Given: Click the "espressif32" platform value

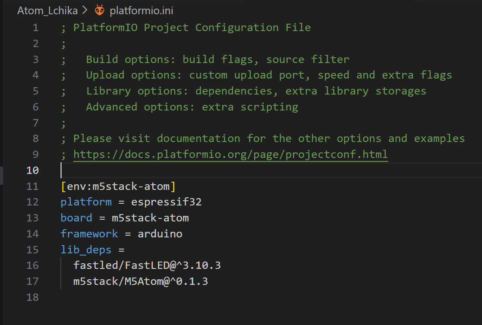Looking at the screenshot, I should [x=166, y=202].
